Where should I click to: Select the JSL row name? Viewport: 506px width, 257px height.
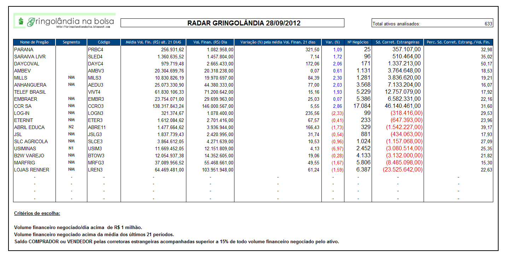[x=18, y=134]
